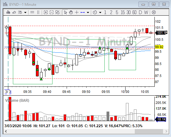Open the chart type bars icon
The image size is (171, 137).
8,12
